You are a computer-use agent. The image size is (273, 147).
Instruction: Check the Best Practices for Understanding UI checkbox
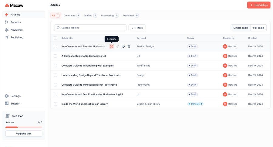coord(56,94)
